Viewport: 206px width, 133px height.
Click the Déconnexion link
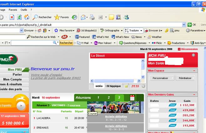pyautogui.click(x=188, y=49)
